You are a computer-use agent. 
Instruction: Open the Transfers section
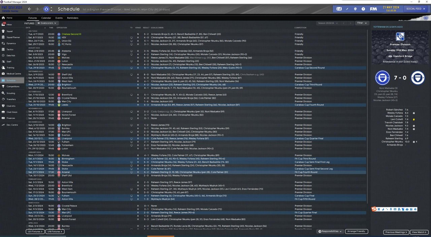tap(12, 99)
